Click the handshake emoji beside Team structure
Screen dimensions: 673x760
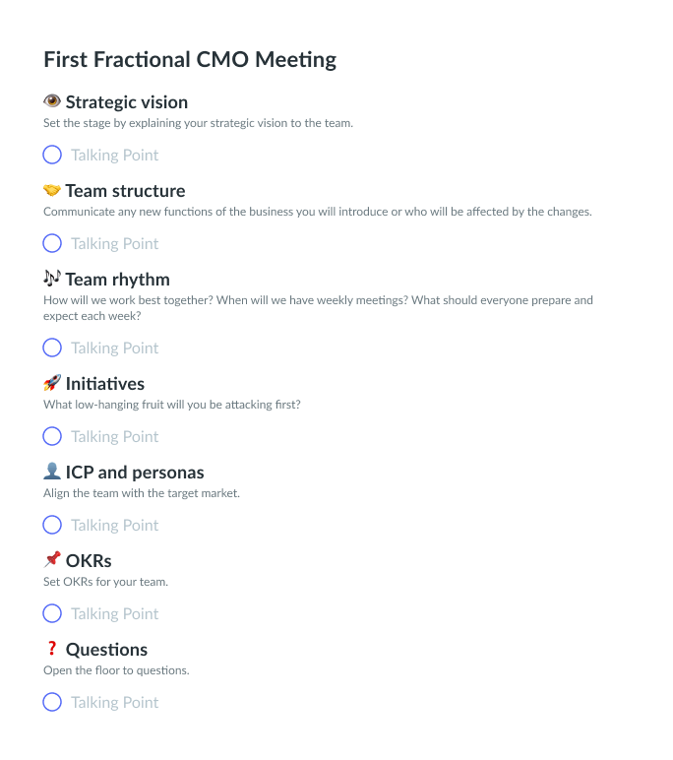52,190
